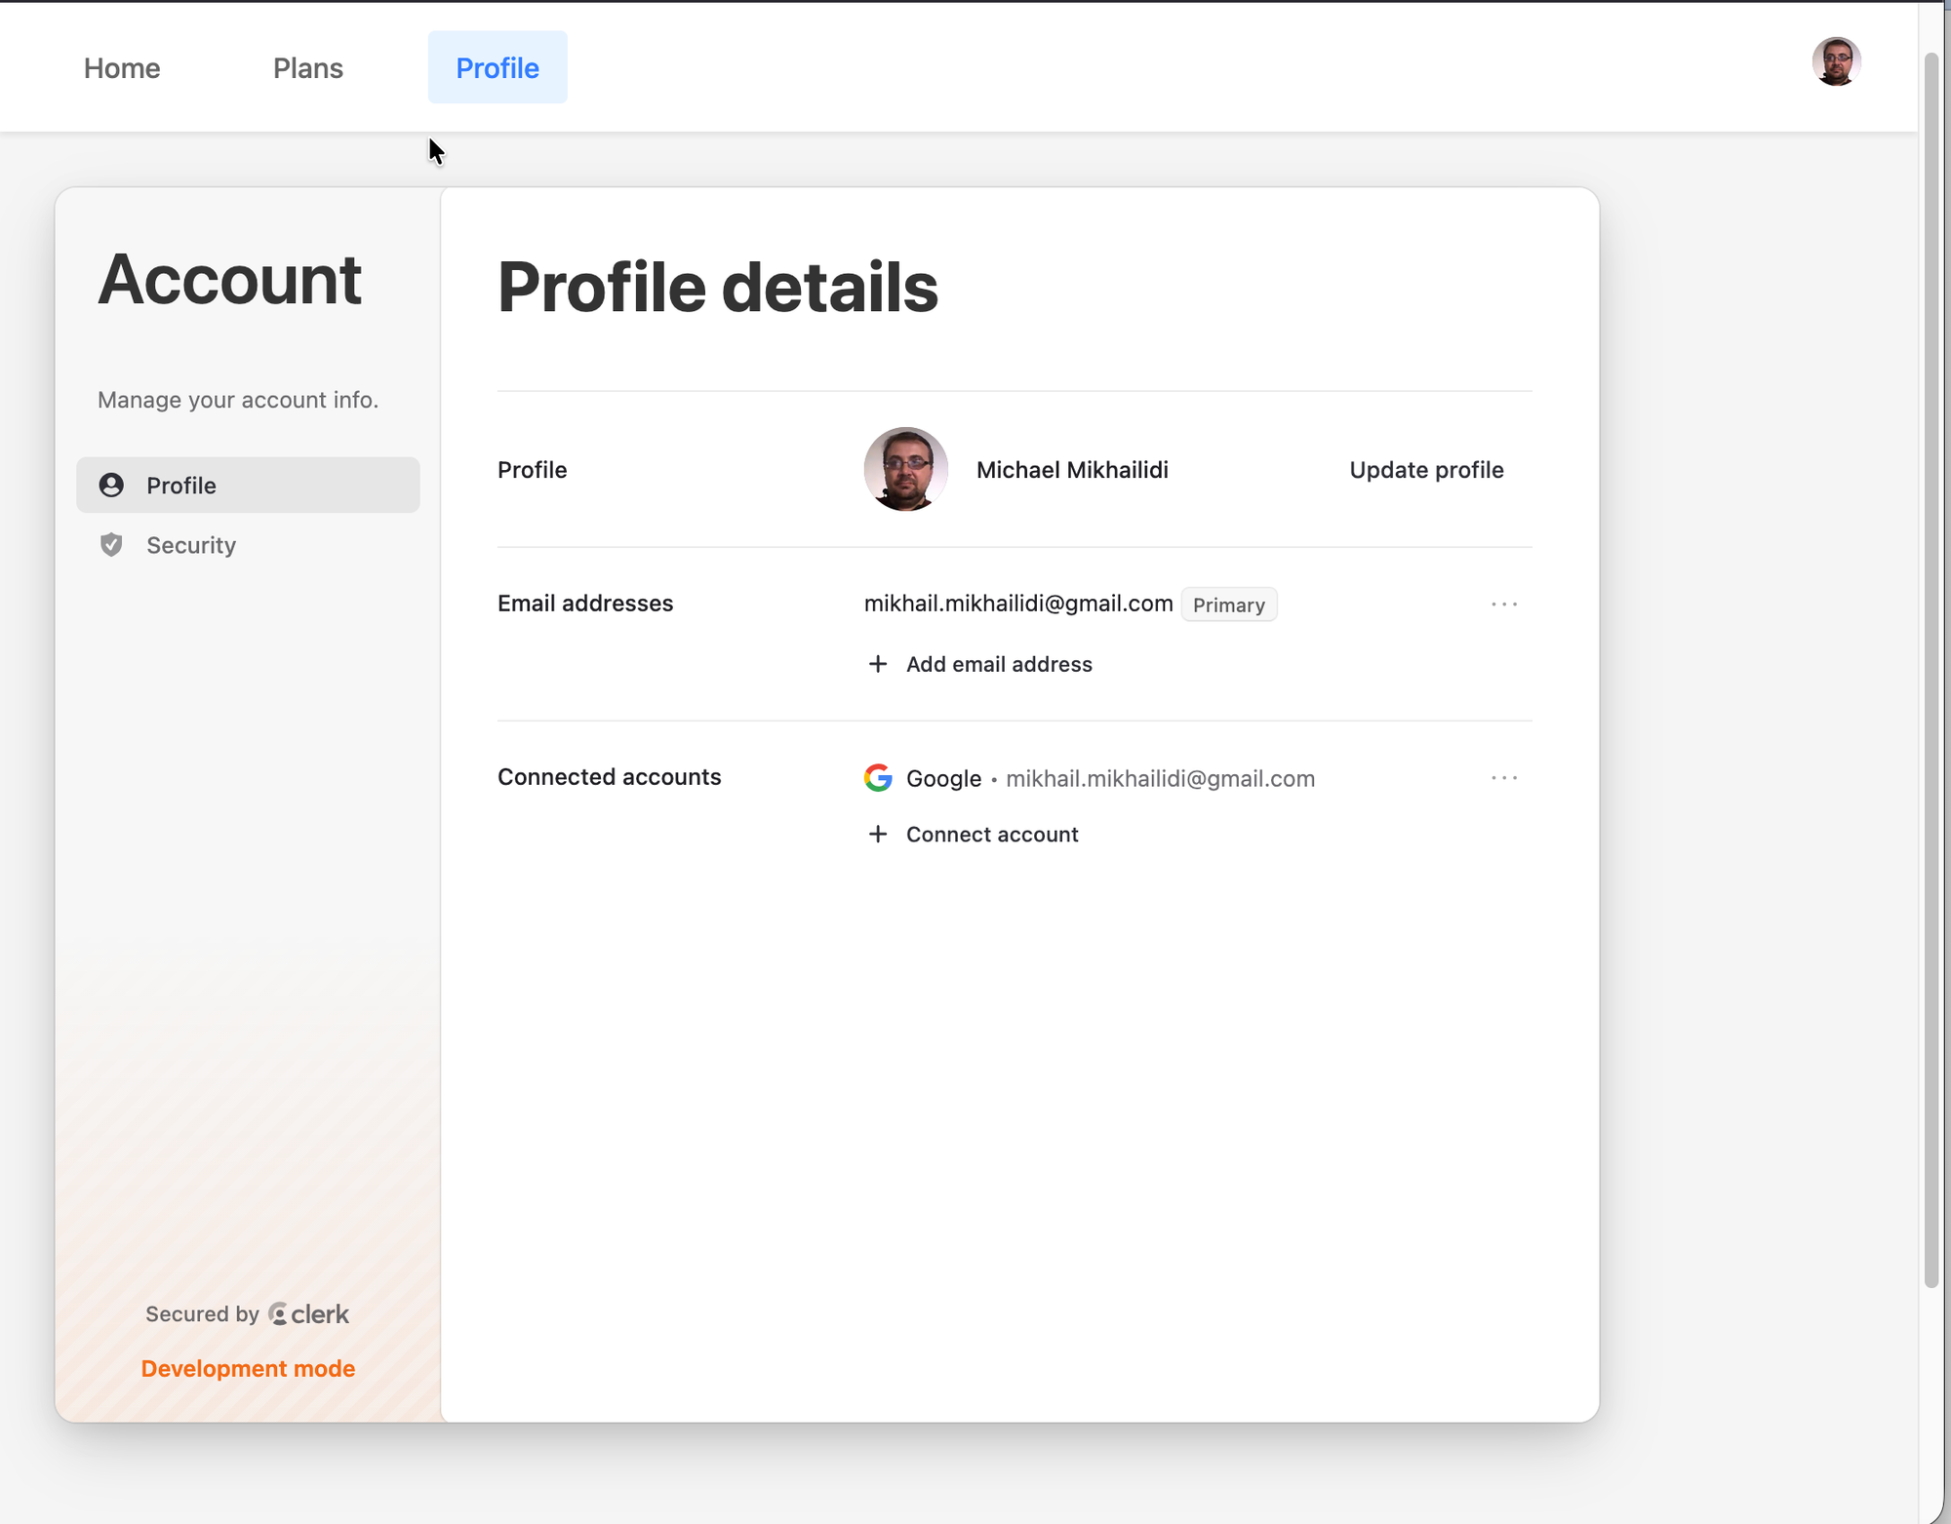Open three-dot menu for primary email address
Image resolution: width=1951 pixels, height=1524 pixels.
(1503, 605)
